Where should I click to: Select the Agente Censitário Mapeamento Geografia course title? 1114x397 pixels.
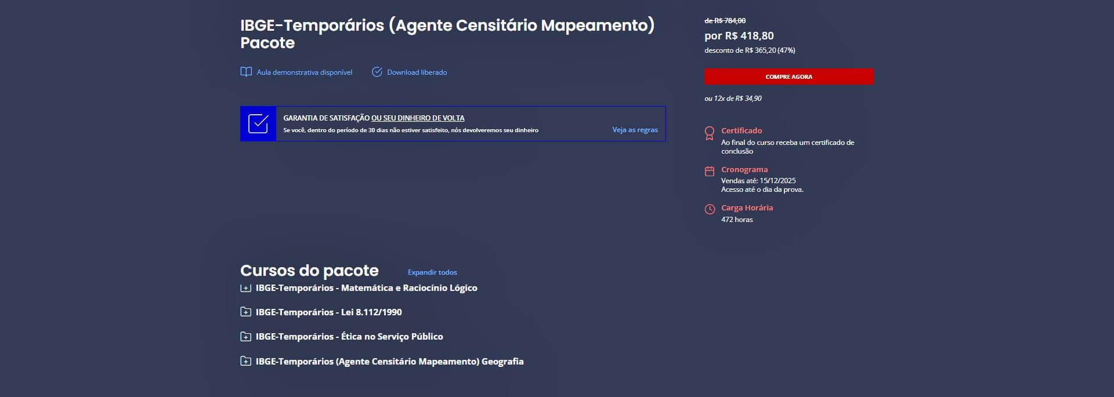click(389, 362)
